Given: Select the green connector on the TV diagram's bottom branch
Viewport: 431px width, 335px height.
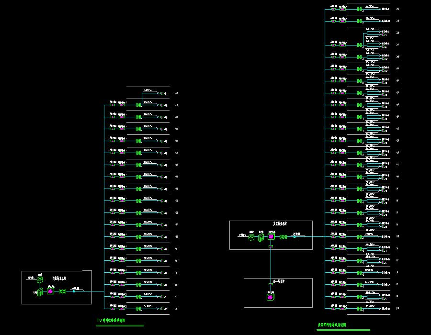Looking at the screenshot, I should click(139, 309).
